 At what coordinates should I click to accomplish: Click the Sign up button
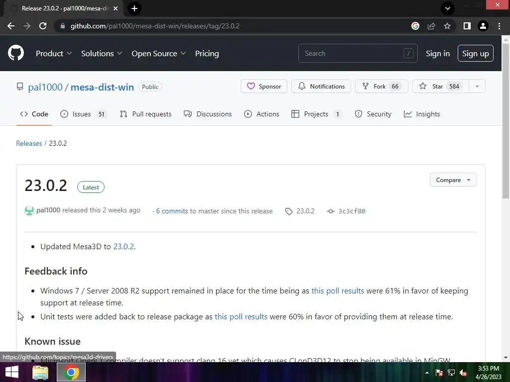point(476,53)
